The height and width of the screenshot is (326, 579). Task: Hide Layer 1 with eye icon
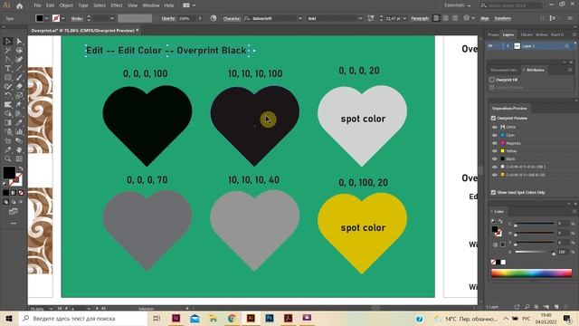(490, 46)
